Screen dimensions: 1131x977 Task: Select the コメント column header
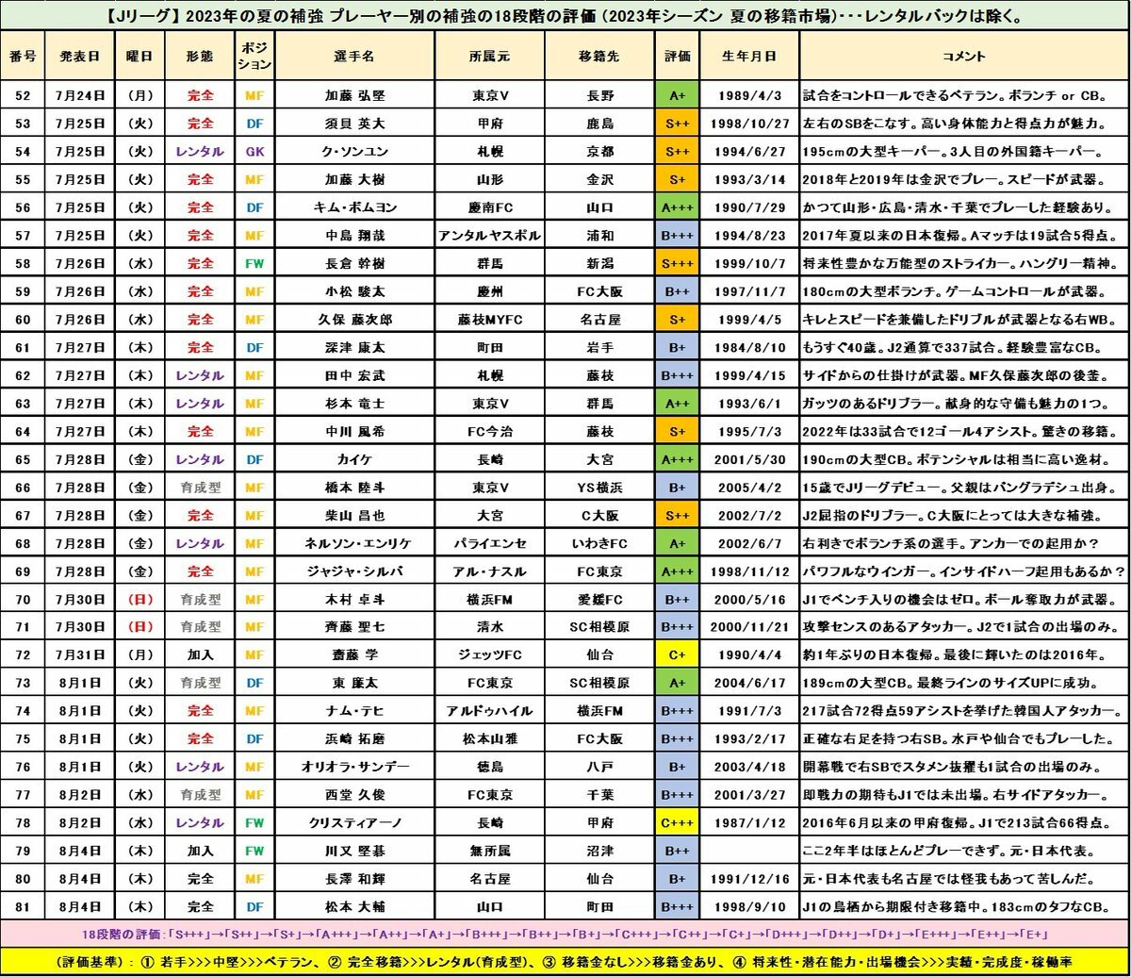[x=963, y=57]
